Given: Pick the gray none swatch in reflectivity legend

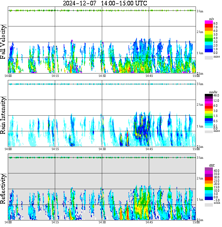Looking at the screenshot, I should click(209, 205).
